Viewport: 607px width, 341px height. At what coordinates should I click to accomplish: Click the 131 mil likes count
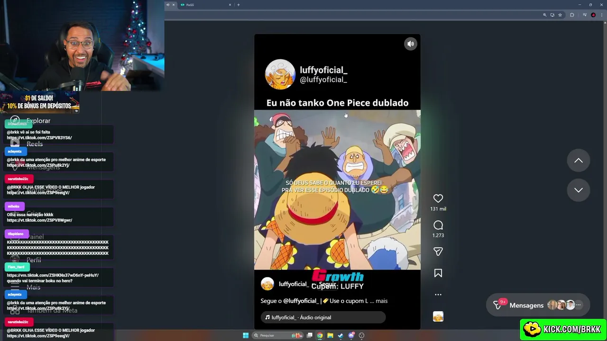[438, 209]
